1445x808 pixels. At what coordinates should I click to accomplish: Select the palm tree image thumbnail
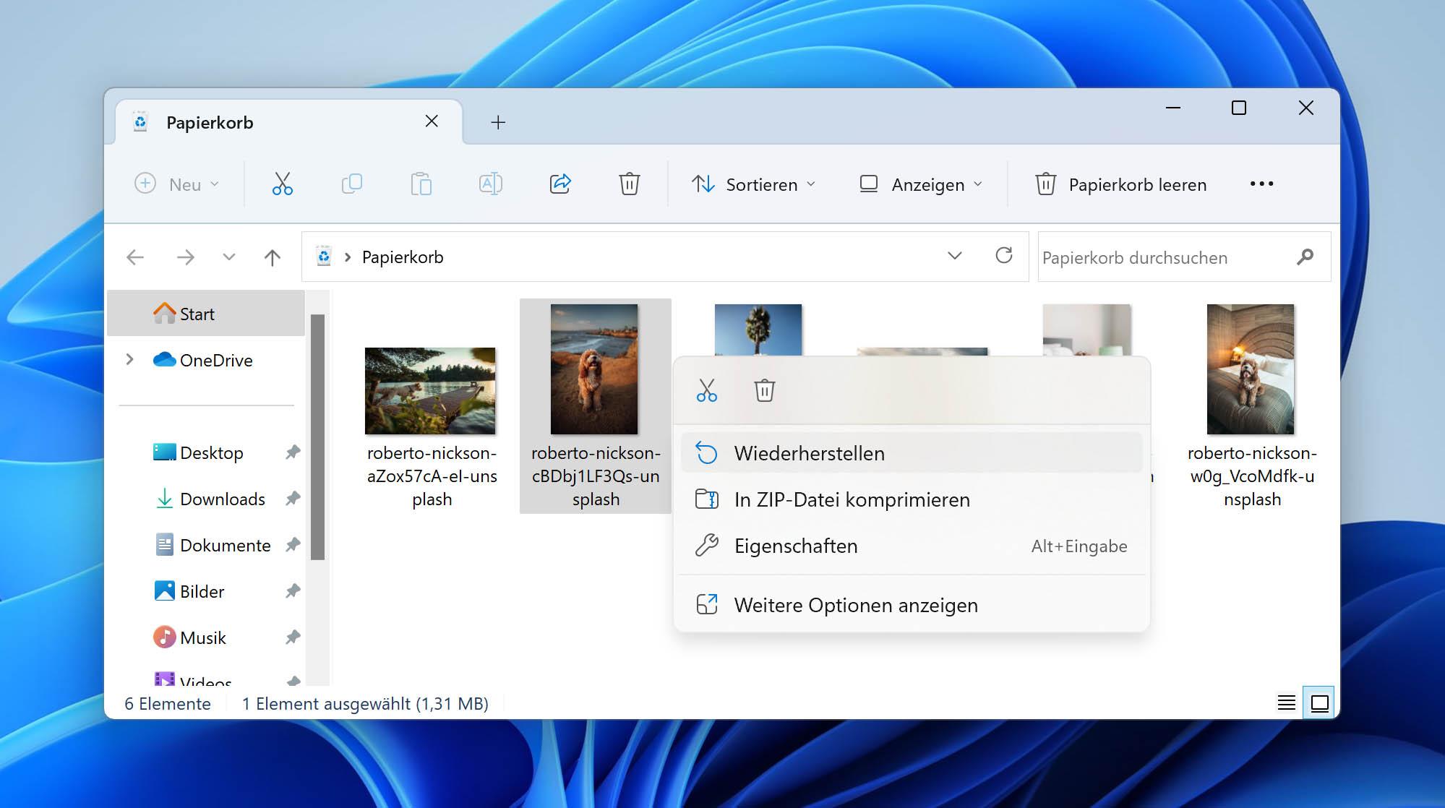758,330
